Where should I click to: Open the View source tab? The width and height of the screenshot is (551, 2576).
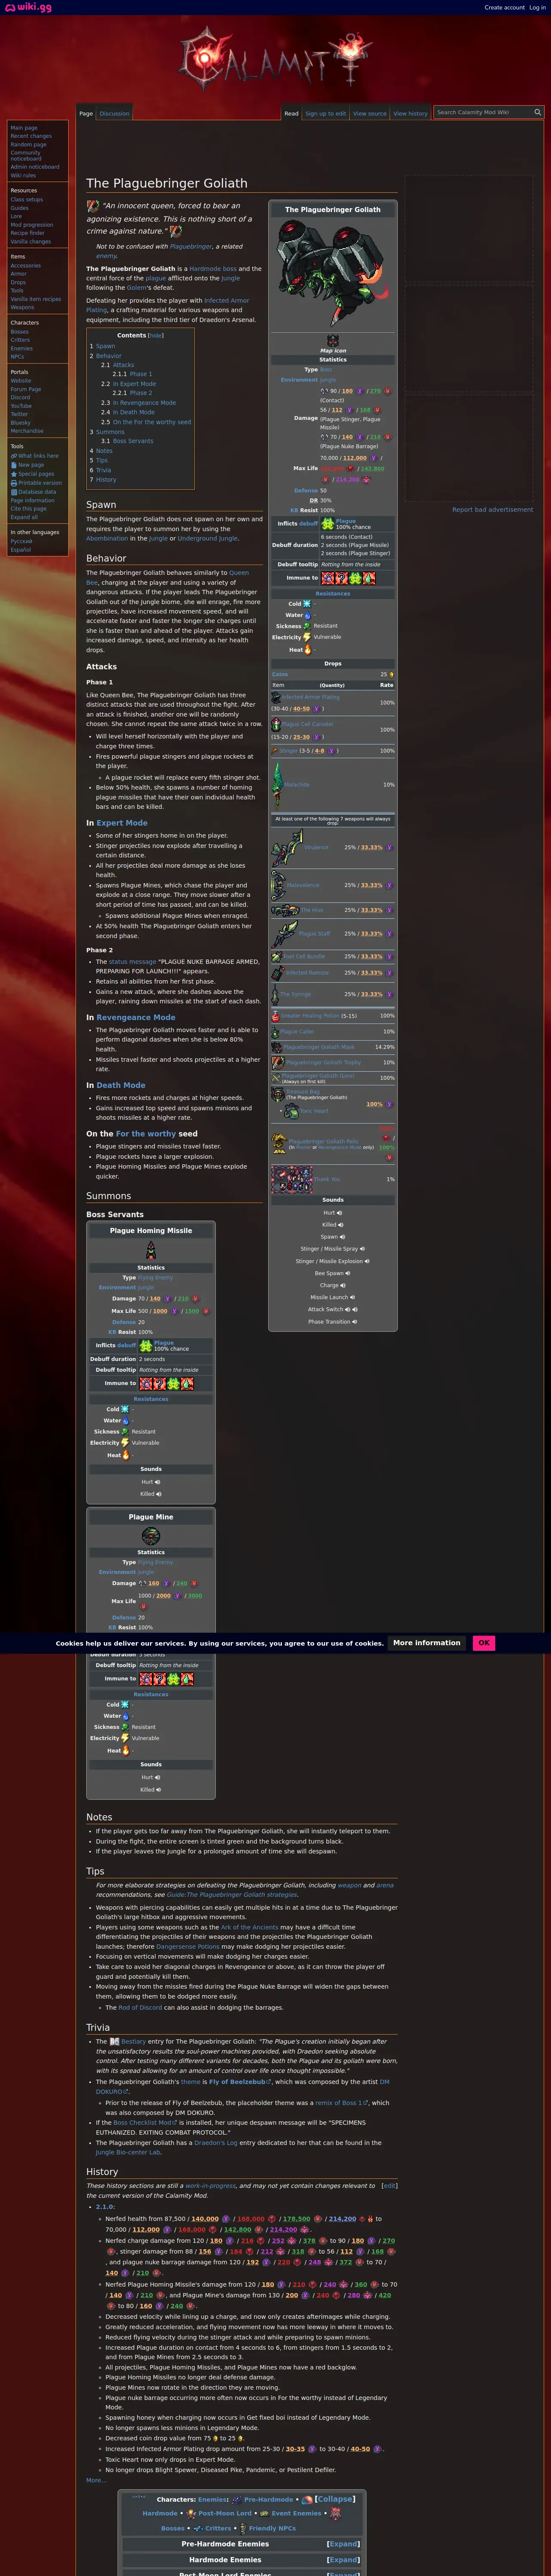pos(369,114)
